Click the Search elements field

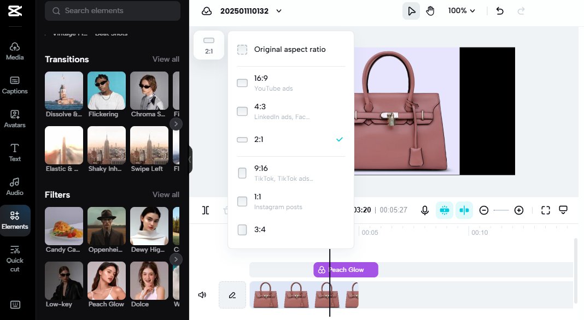click(x=113, y=11)
